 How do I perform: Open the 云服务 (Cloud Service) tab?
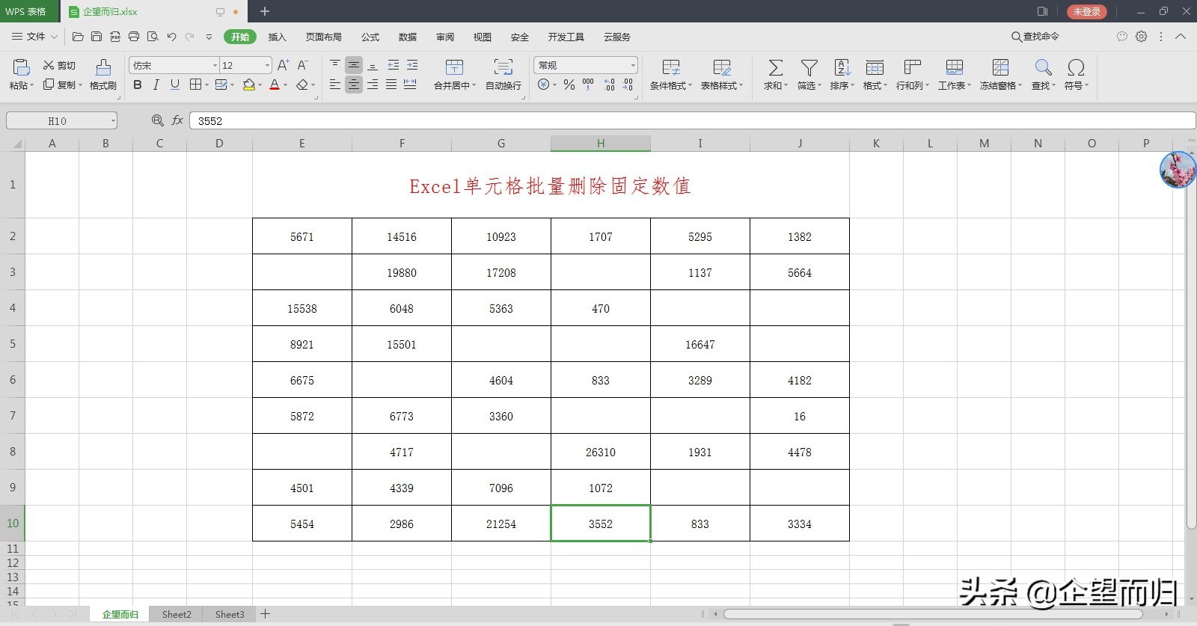click(616, 37)
